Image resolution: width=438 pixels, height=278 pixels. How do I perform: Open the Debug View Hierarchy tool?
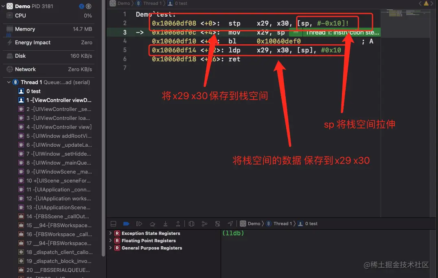(191, 223)
